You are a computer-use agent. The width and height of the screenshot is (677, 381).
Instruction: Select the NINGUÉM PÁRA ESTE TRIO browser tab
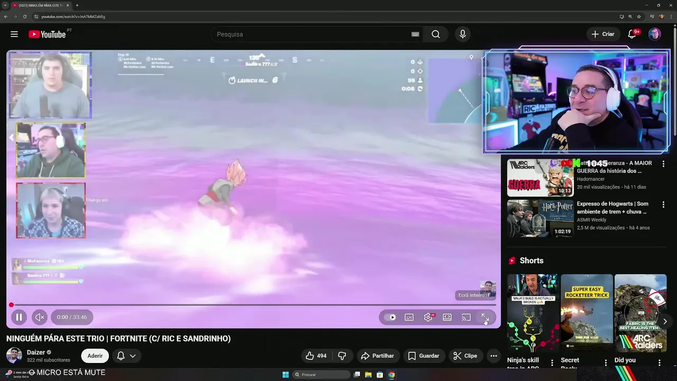[x=41, y=5]
